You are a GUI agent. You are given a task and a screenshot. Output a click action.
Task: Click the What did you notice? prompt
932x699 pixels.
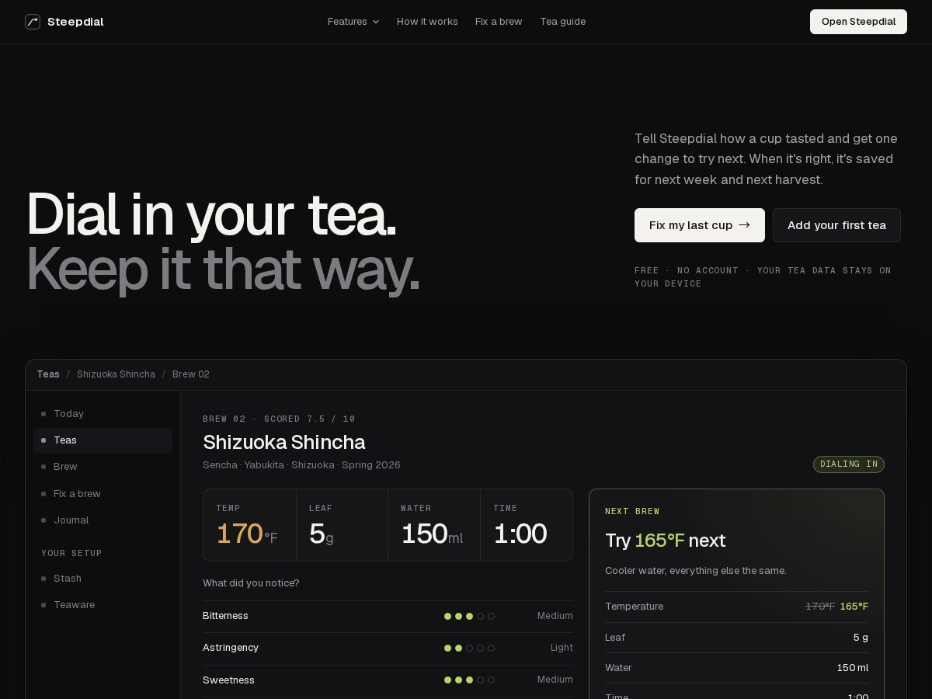pos(251,583)
